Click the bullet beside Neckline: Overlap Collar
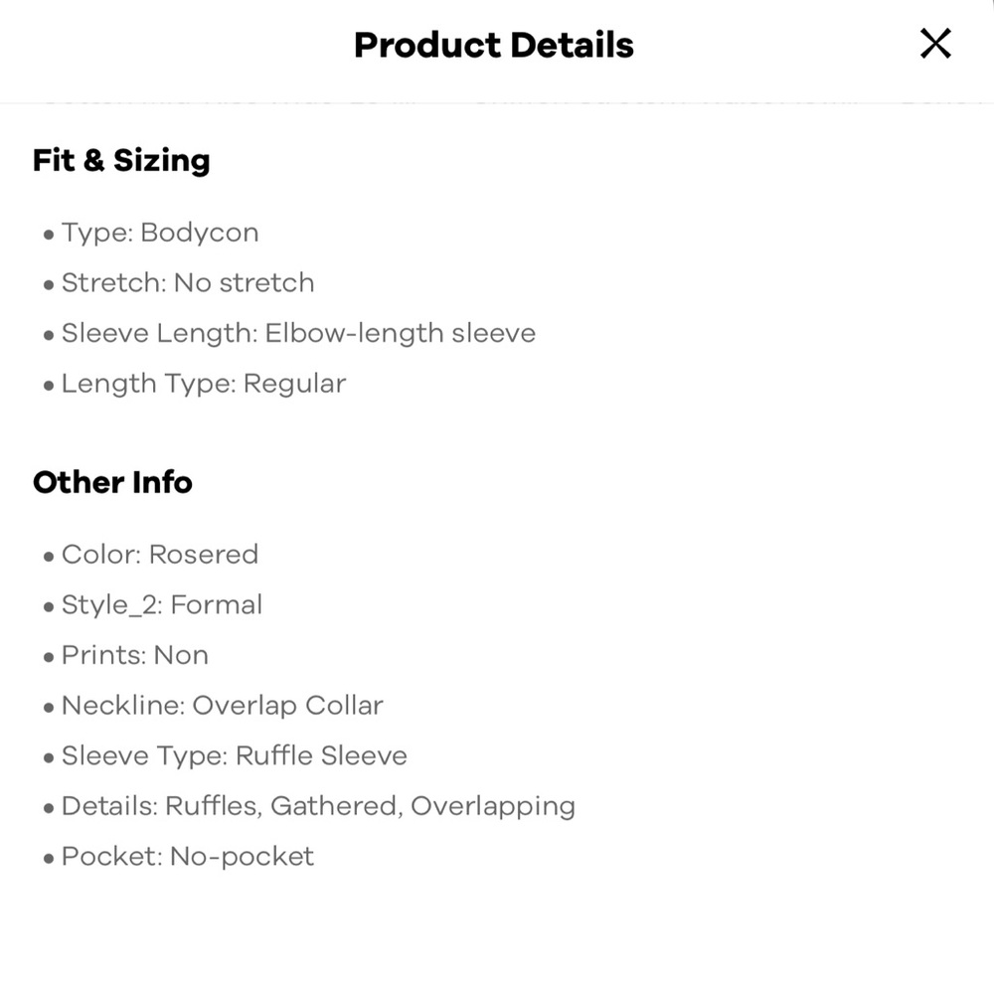 pos(48,709)
